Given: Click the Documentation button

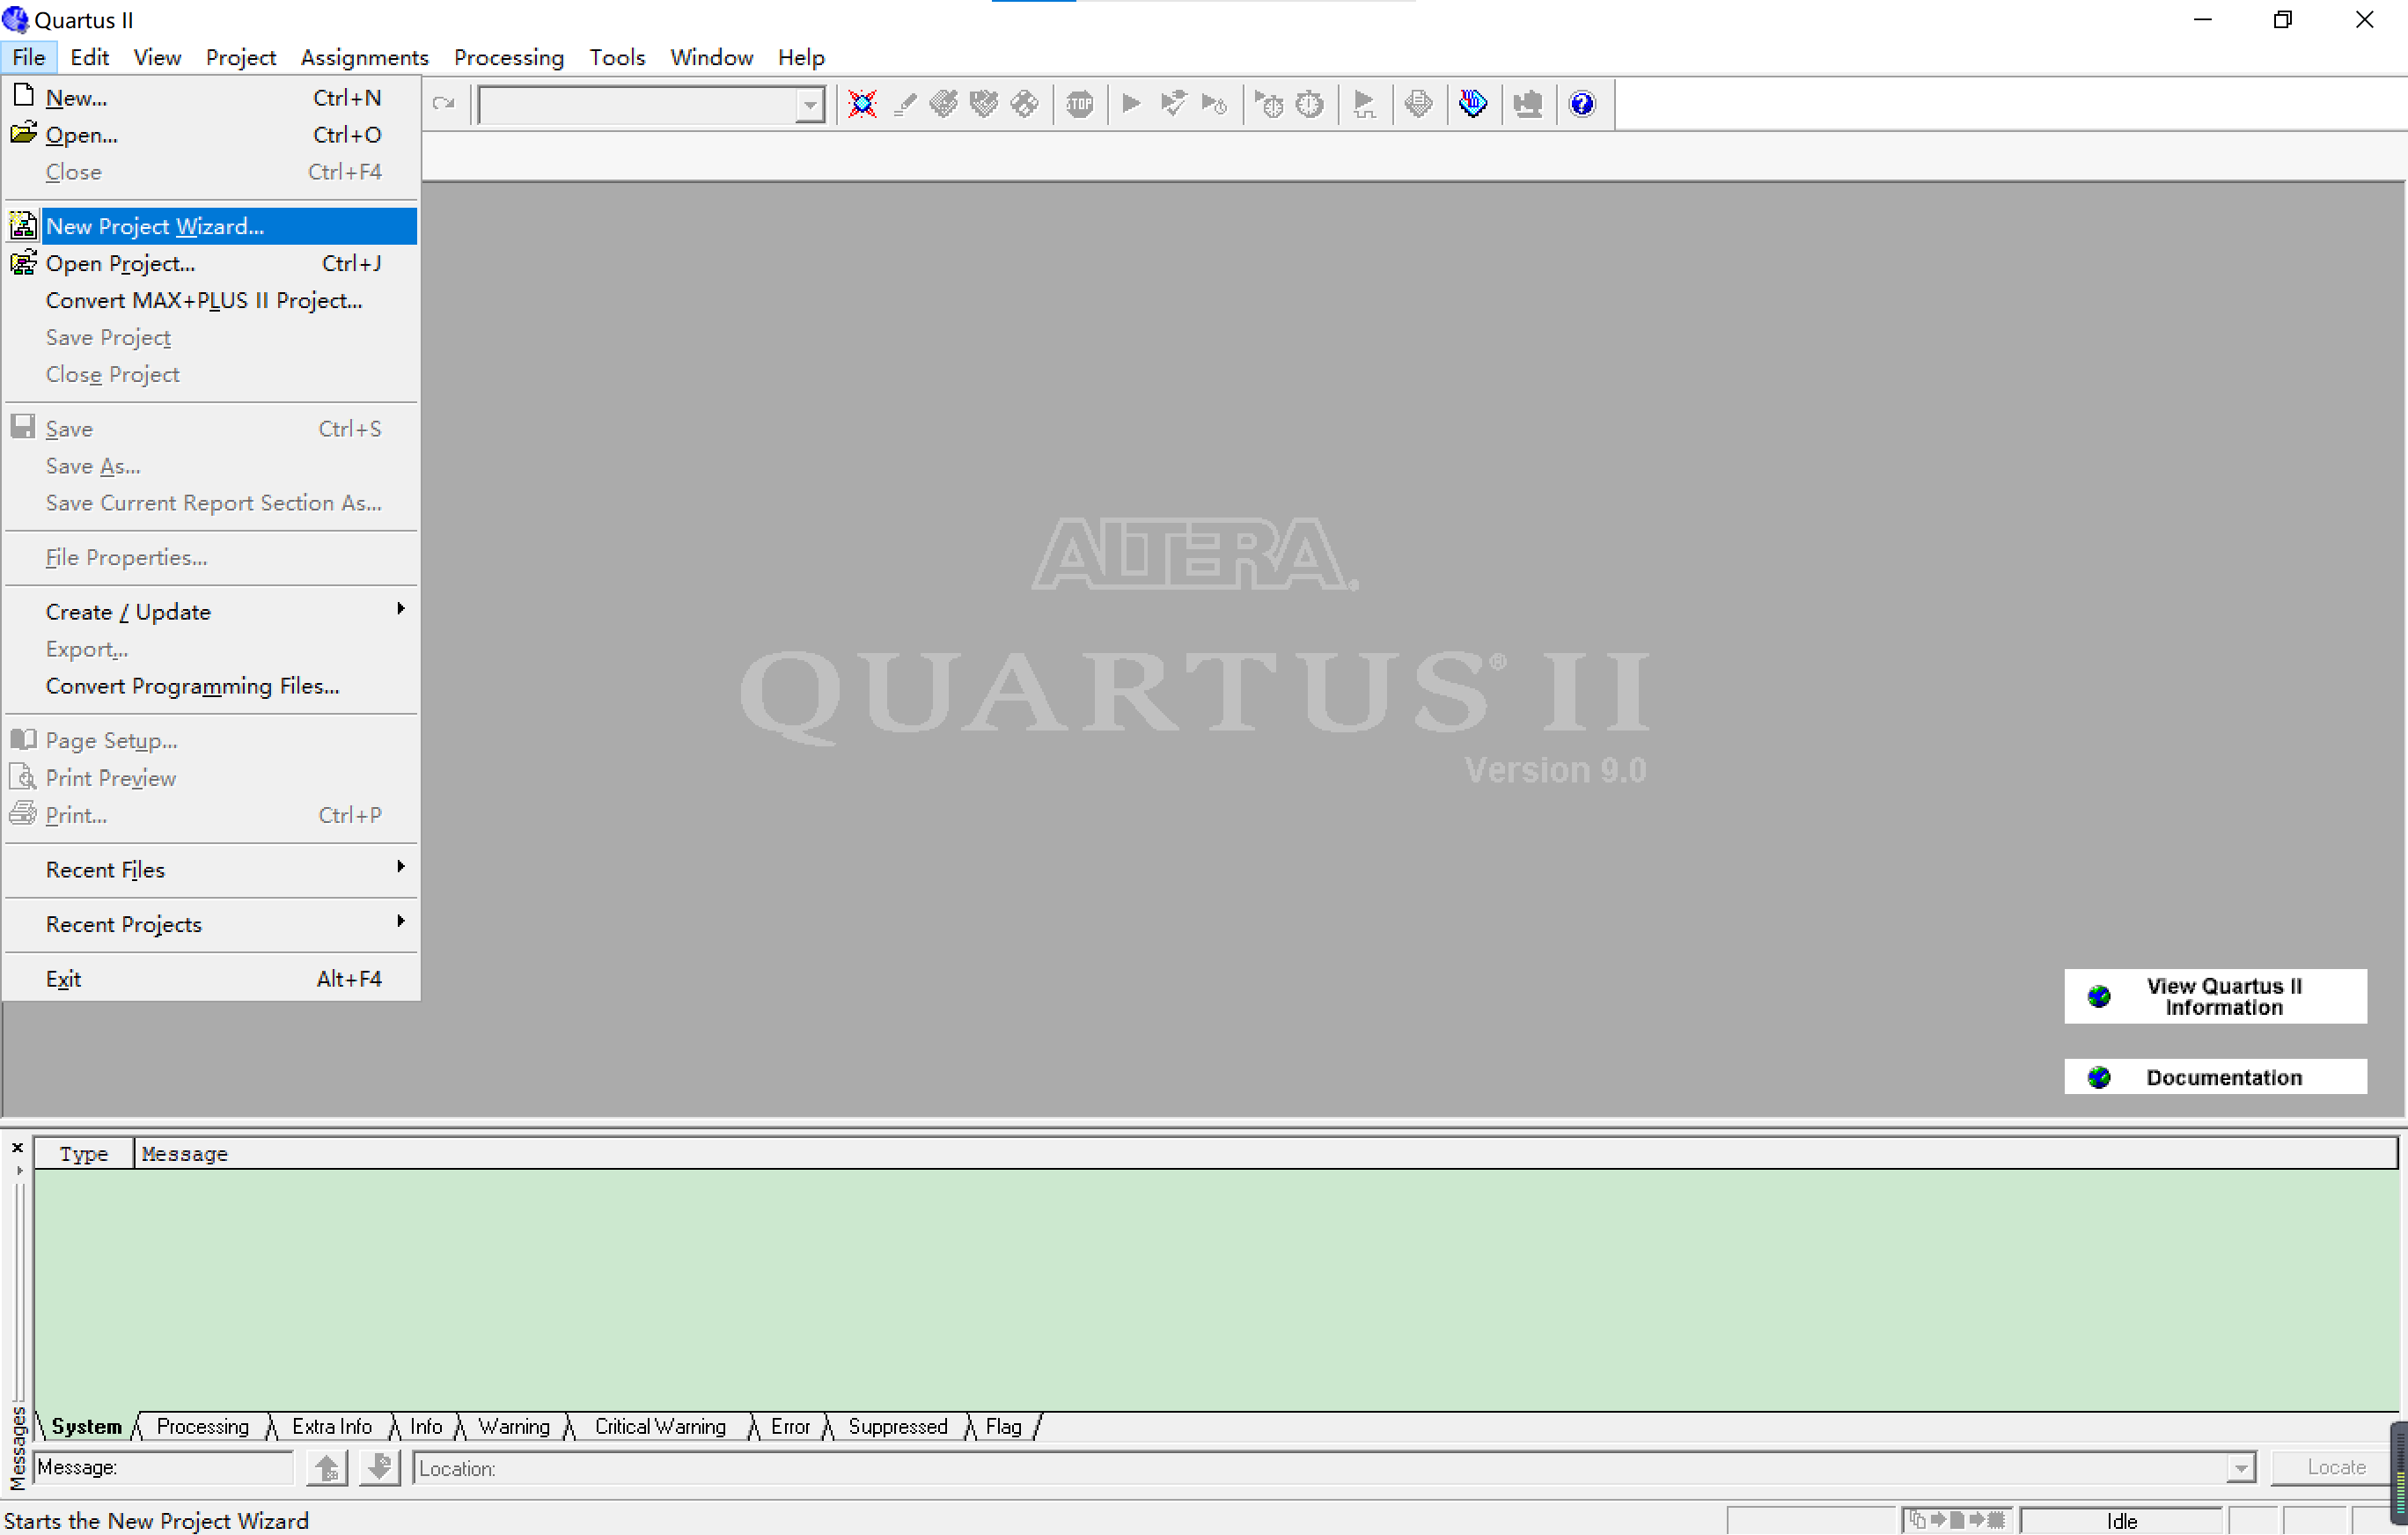Looking at the screenshot, I should (2214, 1077).
